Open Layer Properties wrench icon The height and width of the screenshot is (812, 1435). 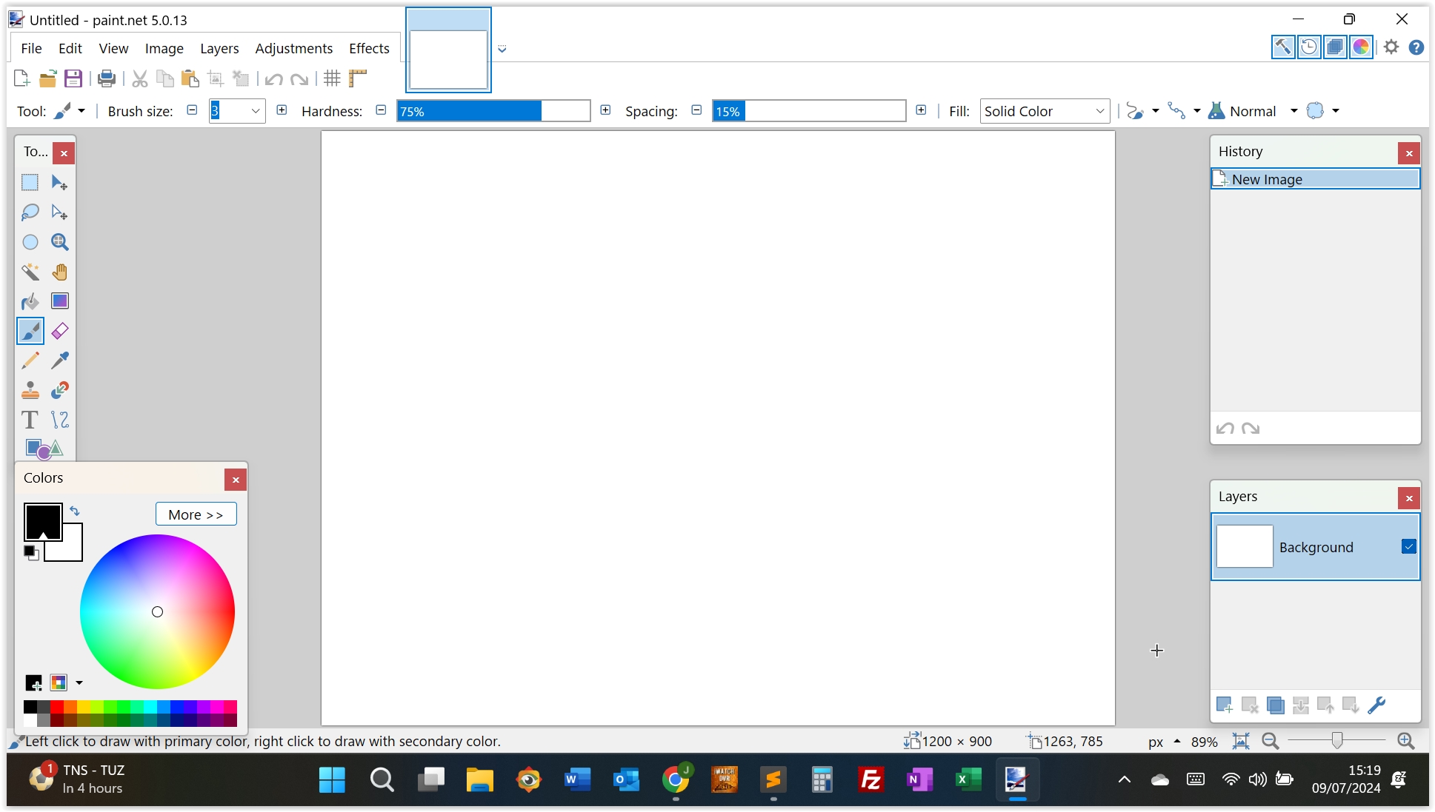pyautogui.click(x=1376, y=705)
